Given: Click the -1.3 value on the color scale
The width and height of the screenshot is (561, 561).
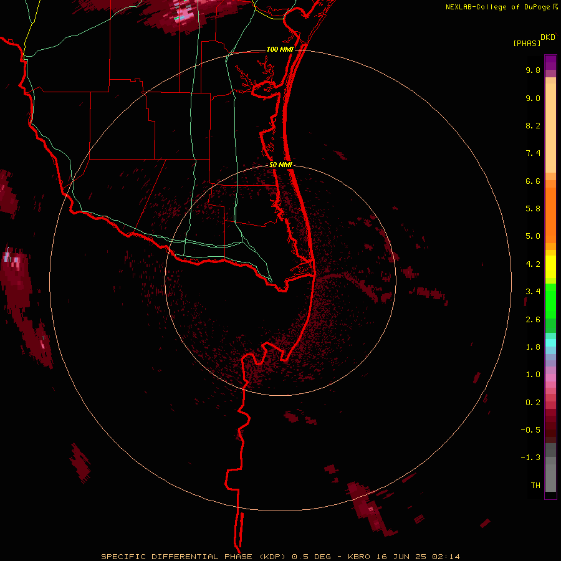Looking at the screenshot, I should 530,458.
